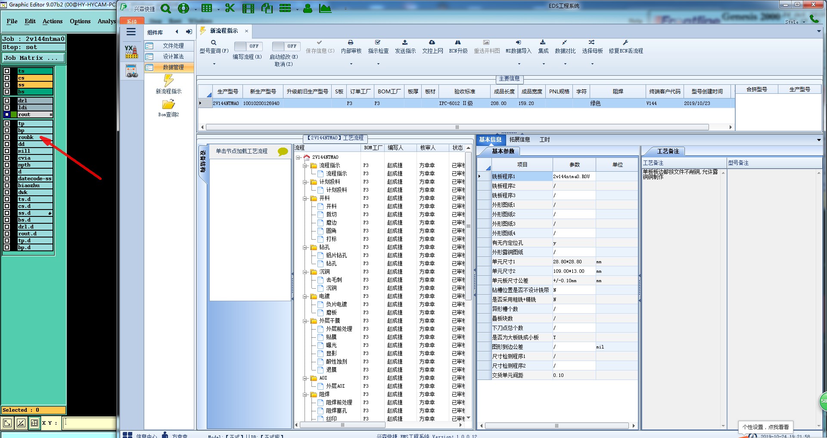Open dropdown arrow under 型号查询(F)

pos(214,64)
